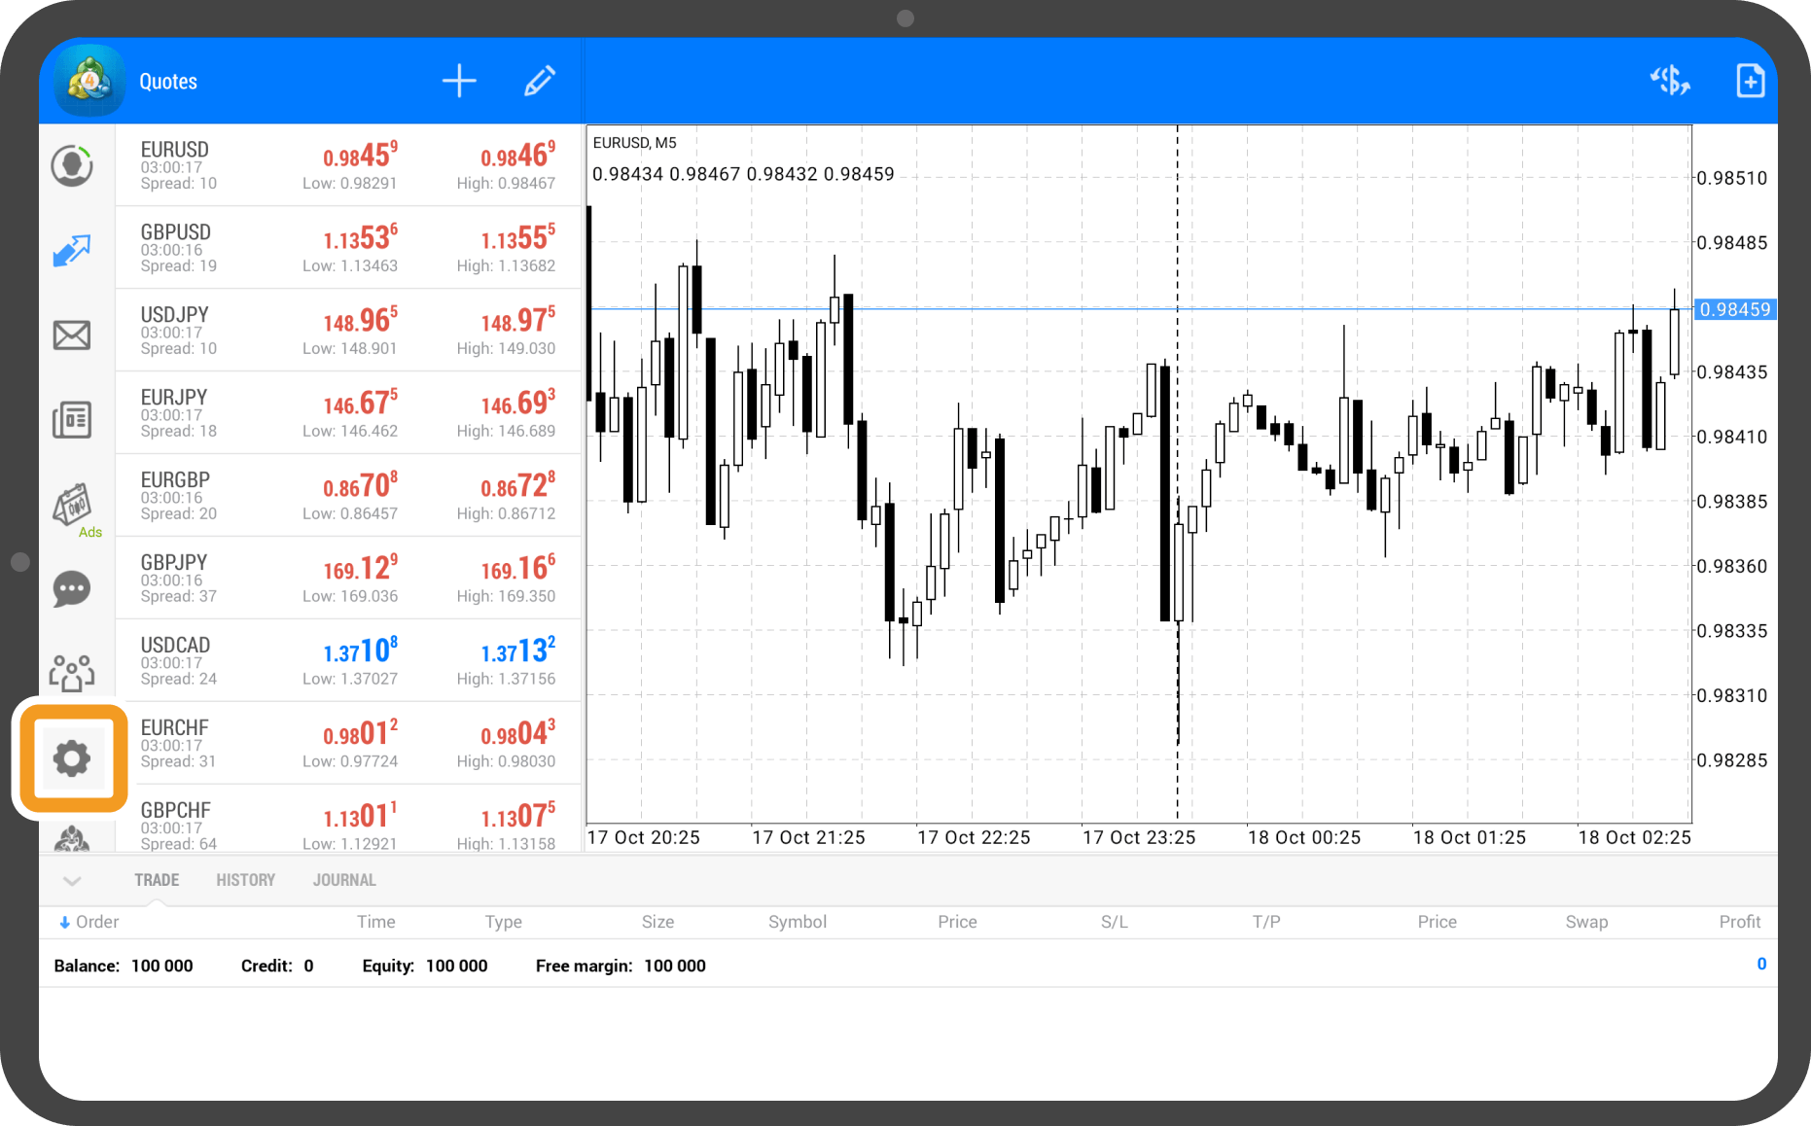The width and height of the screenshot is (1811, 1126).
Task: Open the Chat speech bubble icon
Action: [x=72, y=589]
